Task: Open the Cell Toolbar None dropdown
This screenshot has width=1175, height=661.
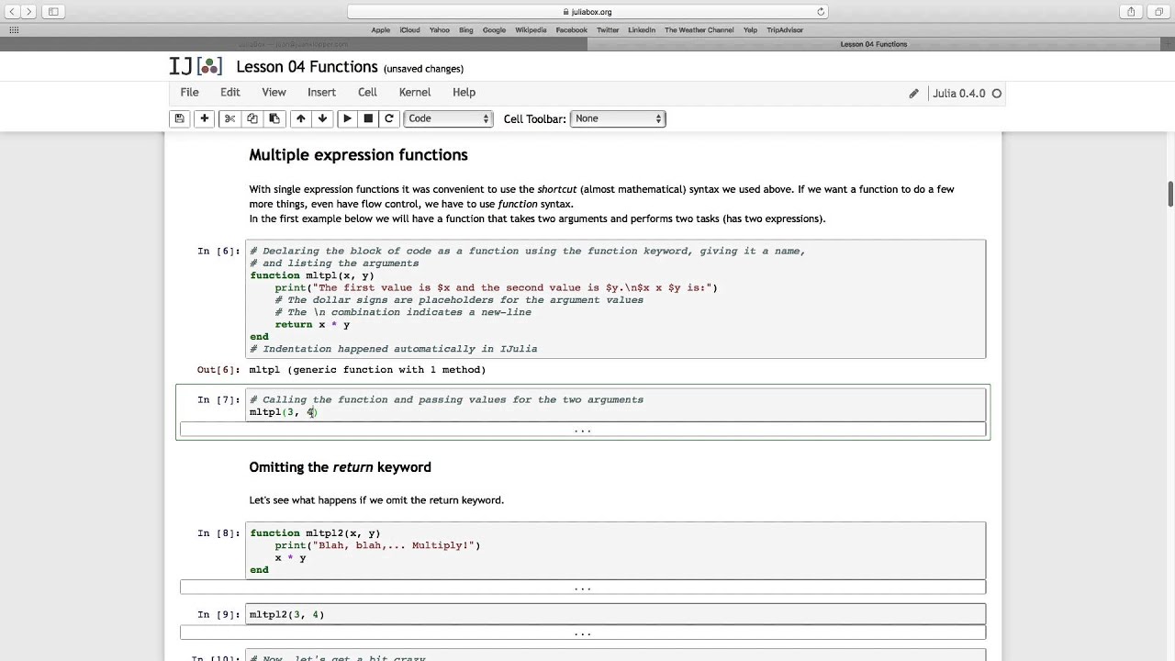Action: coord(618,118)
